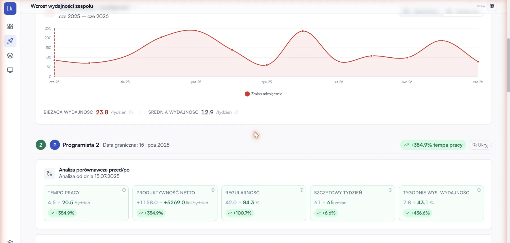Screen dimensions: 510x243
Task: Click the page vertical scrollbar thumb
Action: pyautogui.click(x=508, y=65)
